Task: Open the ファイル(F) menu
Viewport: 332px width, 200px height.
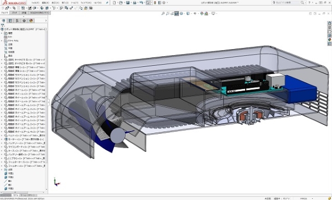Action: pos(35,3)
